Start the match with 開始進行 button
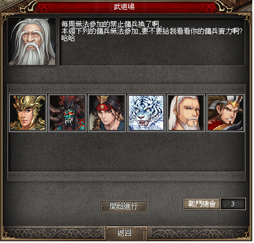 tap(124, 206)
